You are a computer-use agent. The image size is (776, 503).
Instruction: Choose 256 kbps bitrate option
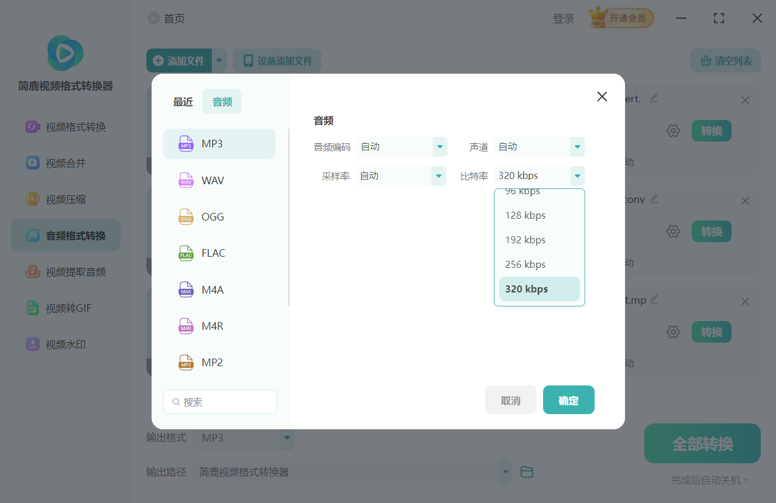pyautogui.click(x=540, y=264)
